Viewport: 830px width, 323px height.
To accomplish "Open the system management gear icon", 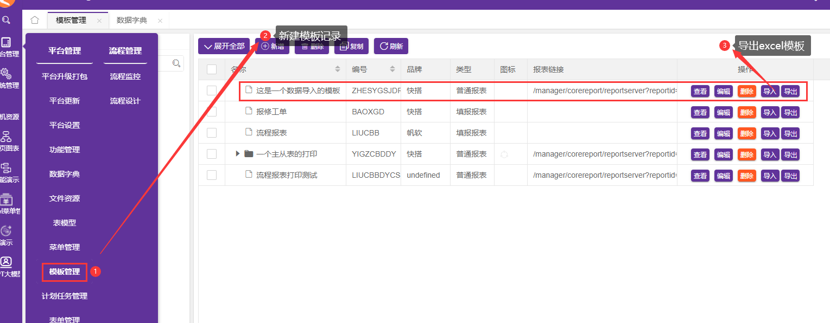I will pos(6,73).
